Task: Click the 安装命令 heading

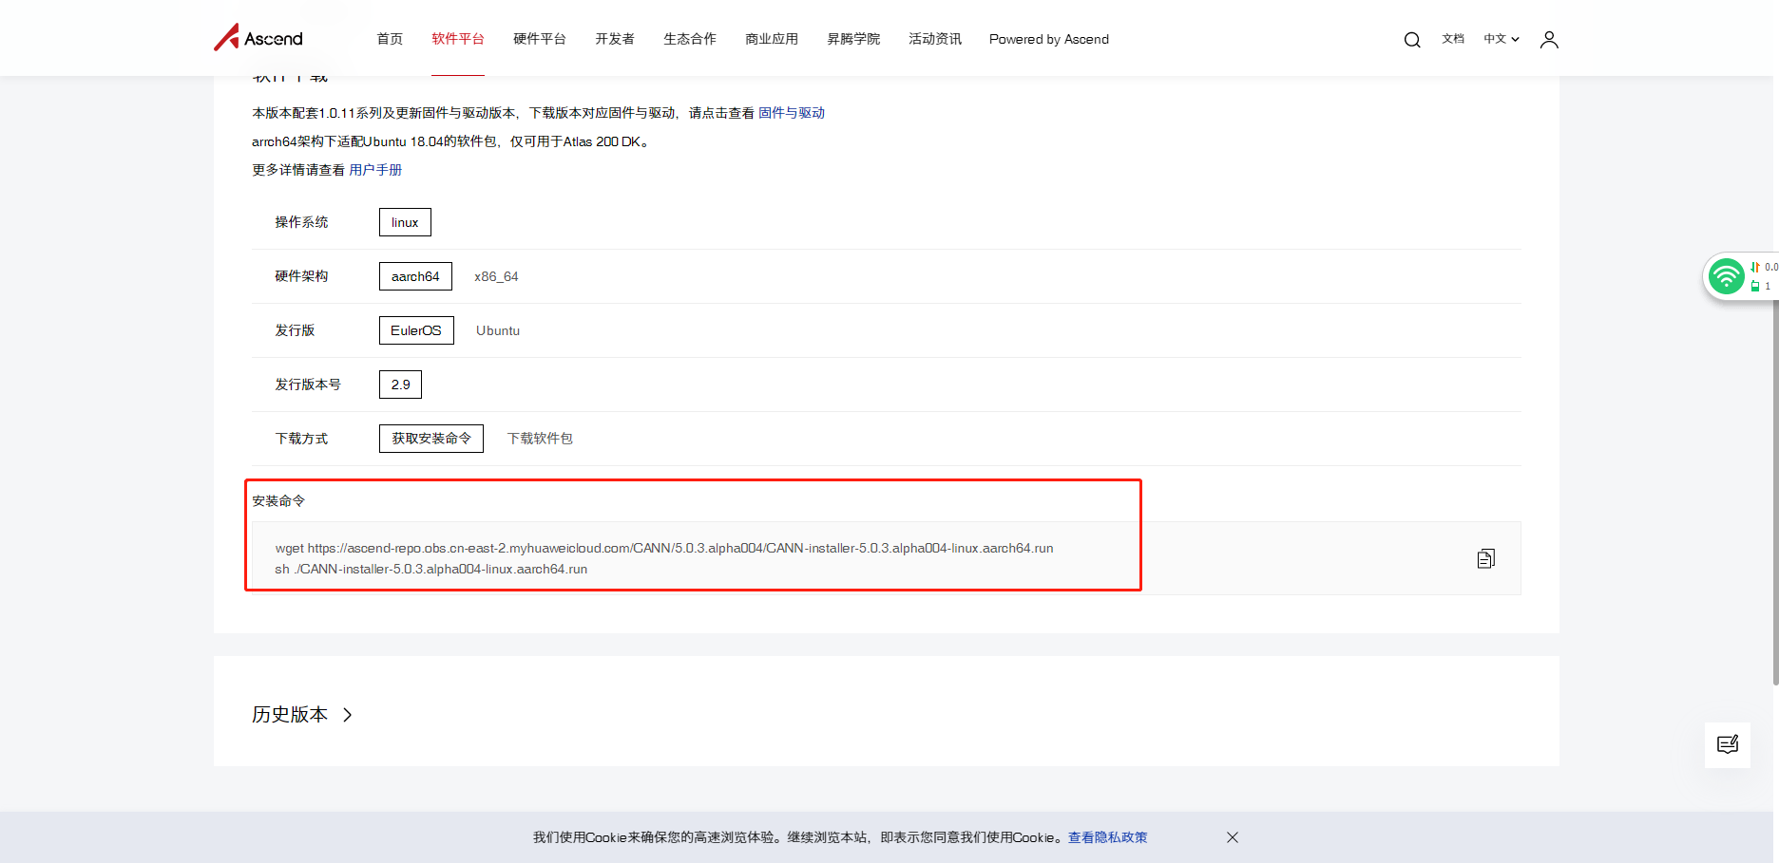Action: point(278,501)
